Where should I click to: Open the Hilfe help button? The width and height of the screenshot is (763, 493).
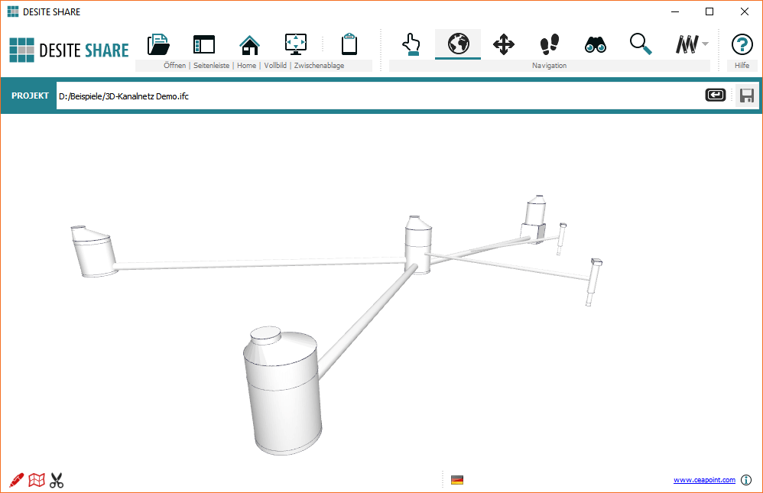point(742,44)
